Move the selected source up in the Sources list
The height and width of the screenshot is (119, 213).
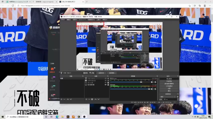pos(96,99)
